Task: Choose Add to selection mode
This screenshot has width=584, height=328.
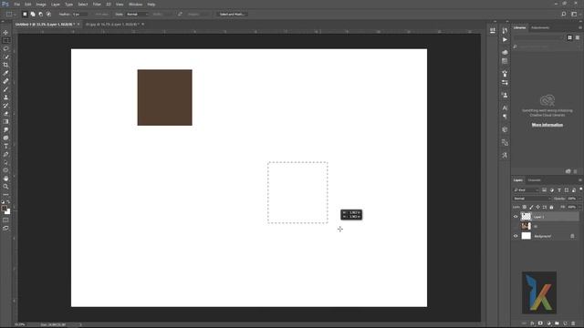Action: [x=33, y=15]
